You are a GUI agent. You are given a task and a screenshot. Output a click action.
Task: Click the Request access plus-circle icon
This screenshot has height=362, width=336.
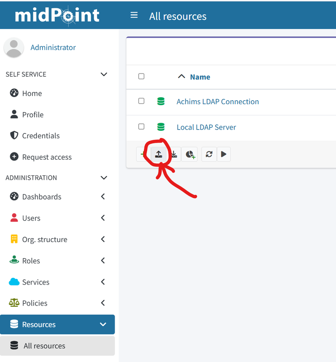pos(14,157)
